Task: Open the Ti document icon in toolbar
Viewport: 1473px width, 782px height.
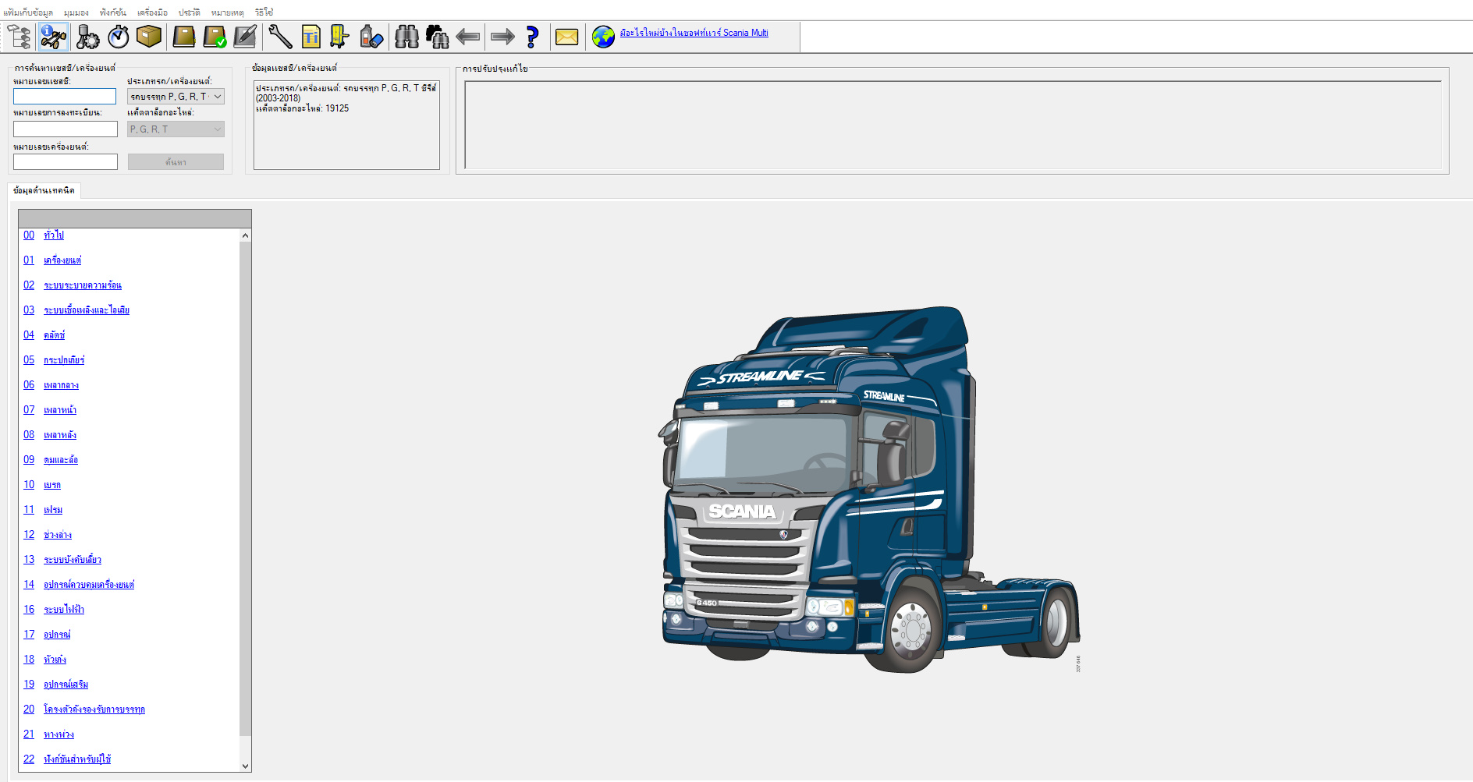Action: [x=311, y=37]
